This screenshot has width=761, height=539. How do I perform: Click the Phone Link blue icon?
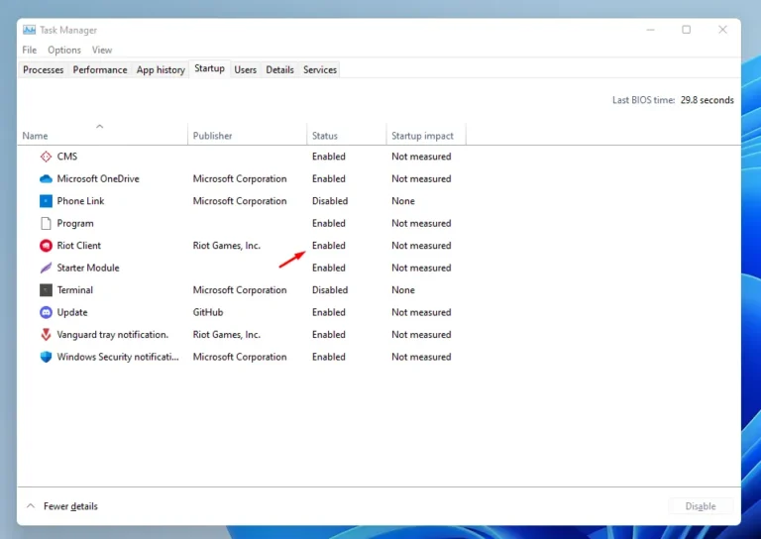click(x=46, y=201)
